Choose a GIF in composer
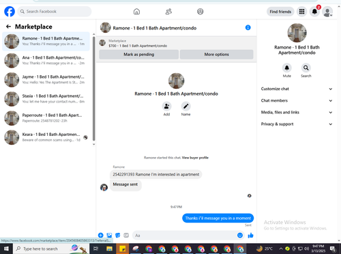Viewport: 341px width, 254px height. tap(126, 236)
